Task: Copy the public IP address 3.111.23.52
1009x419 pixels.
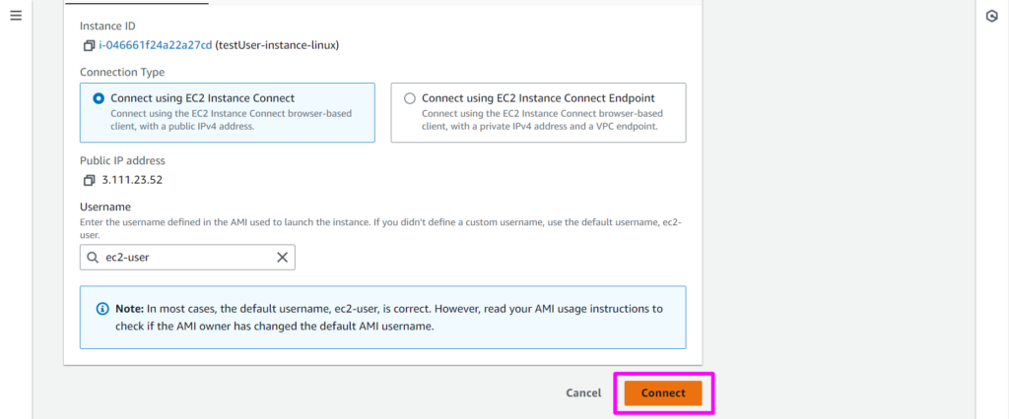Action: (89, 180)
